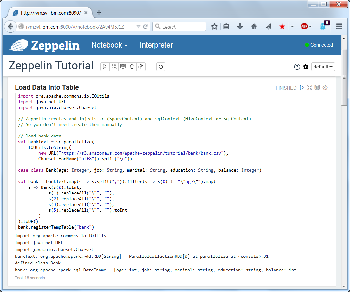Open notebook interpreter binding gear icon

coord(306,67)
